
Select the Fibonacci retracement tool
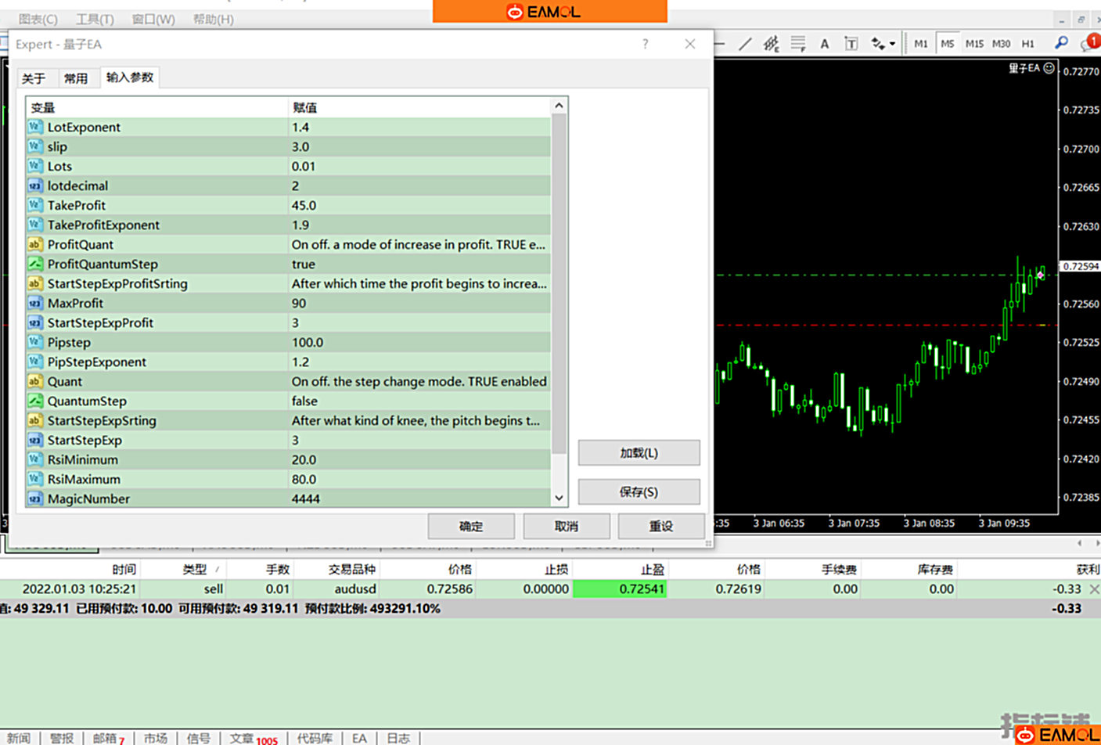click(x=798, y=44)
